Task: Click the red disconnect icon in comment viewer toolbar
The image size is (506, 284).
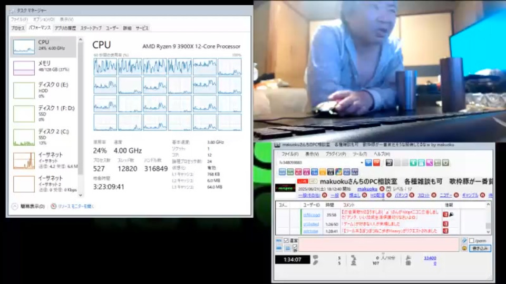Action: click(376, 163)
